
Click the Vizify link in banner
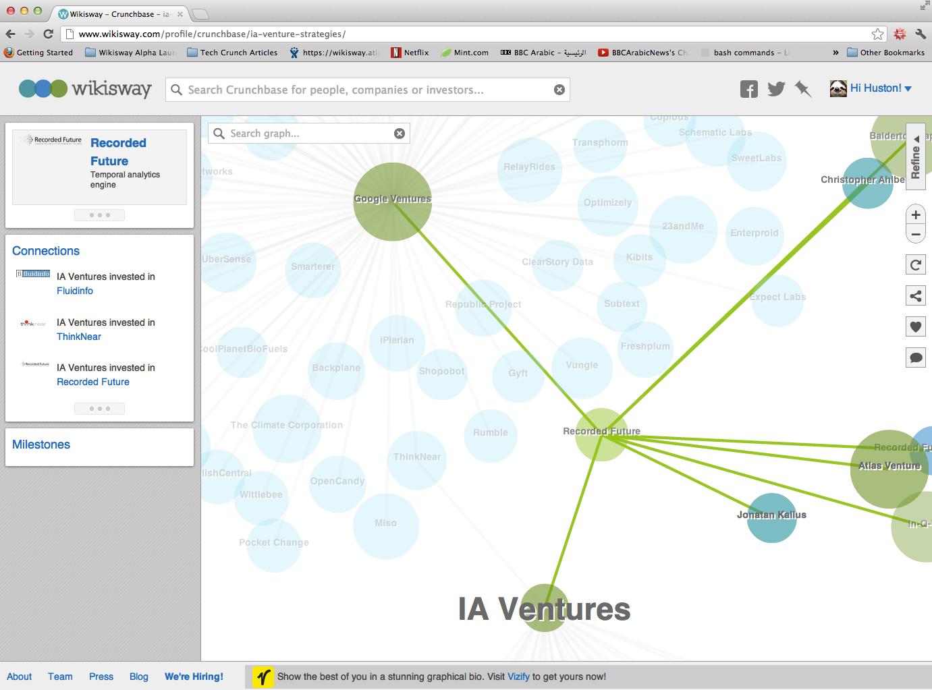pyautogui.click(x=518, y=677)
